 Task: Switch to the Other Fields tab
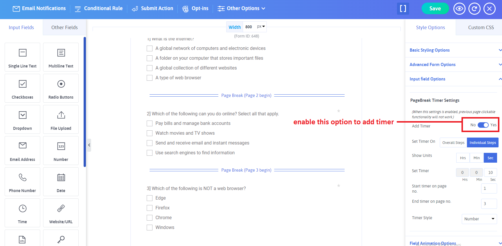65,27
